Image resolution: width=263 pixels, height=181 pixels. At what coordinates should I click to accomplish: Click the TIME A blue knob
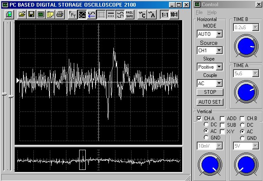246,91
